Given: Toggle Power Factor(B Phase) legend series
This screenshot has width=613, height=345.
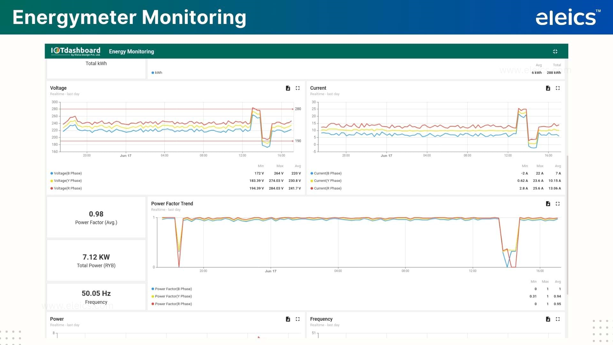Looking at the screenshot, I should pos(172,289).
